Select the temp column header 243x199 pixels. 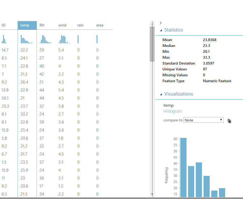27,25
